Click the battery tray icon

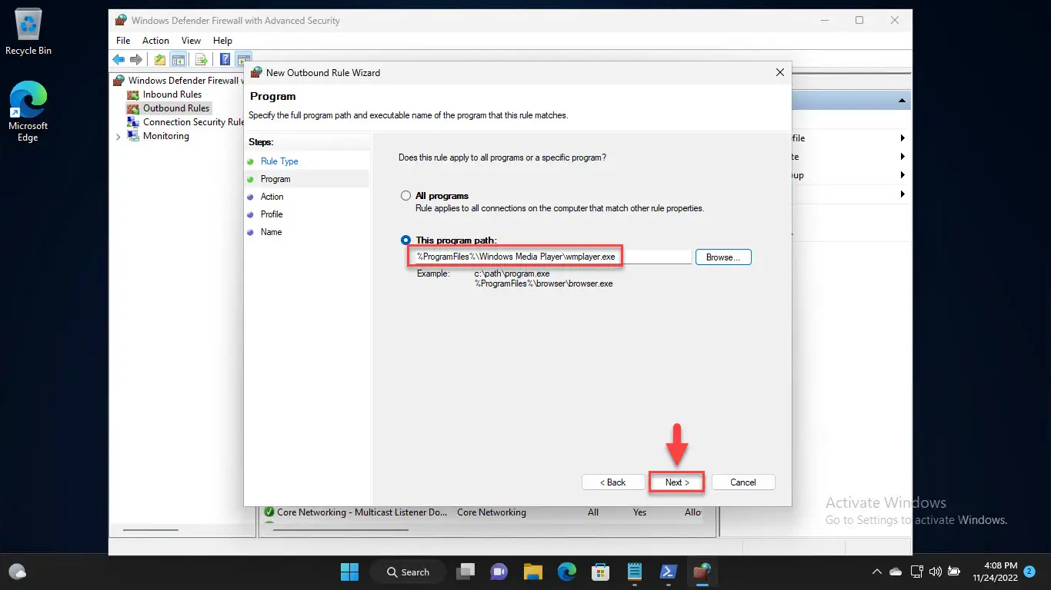pyautogui.click(x=954, y=572)
